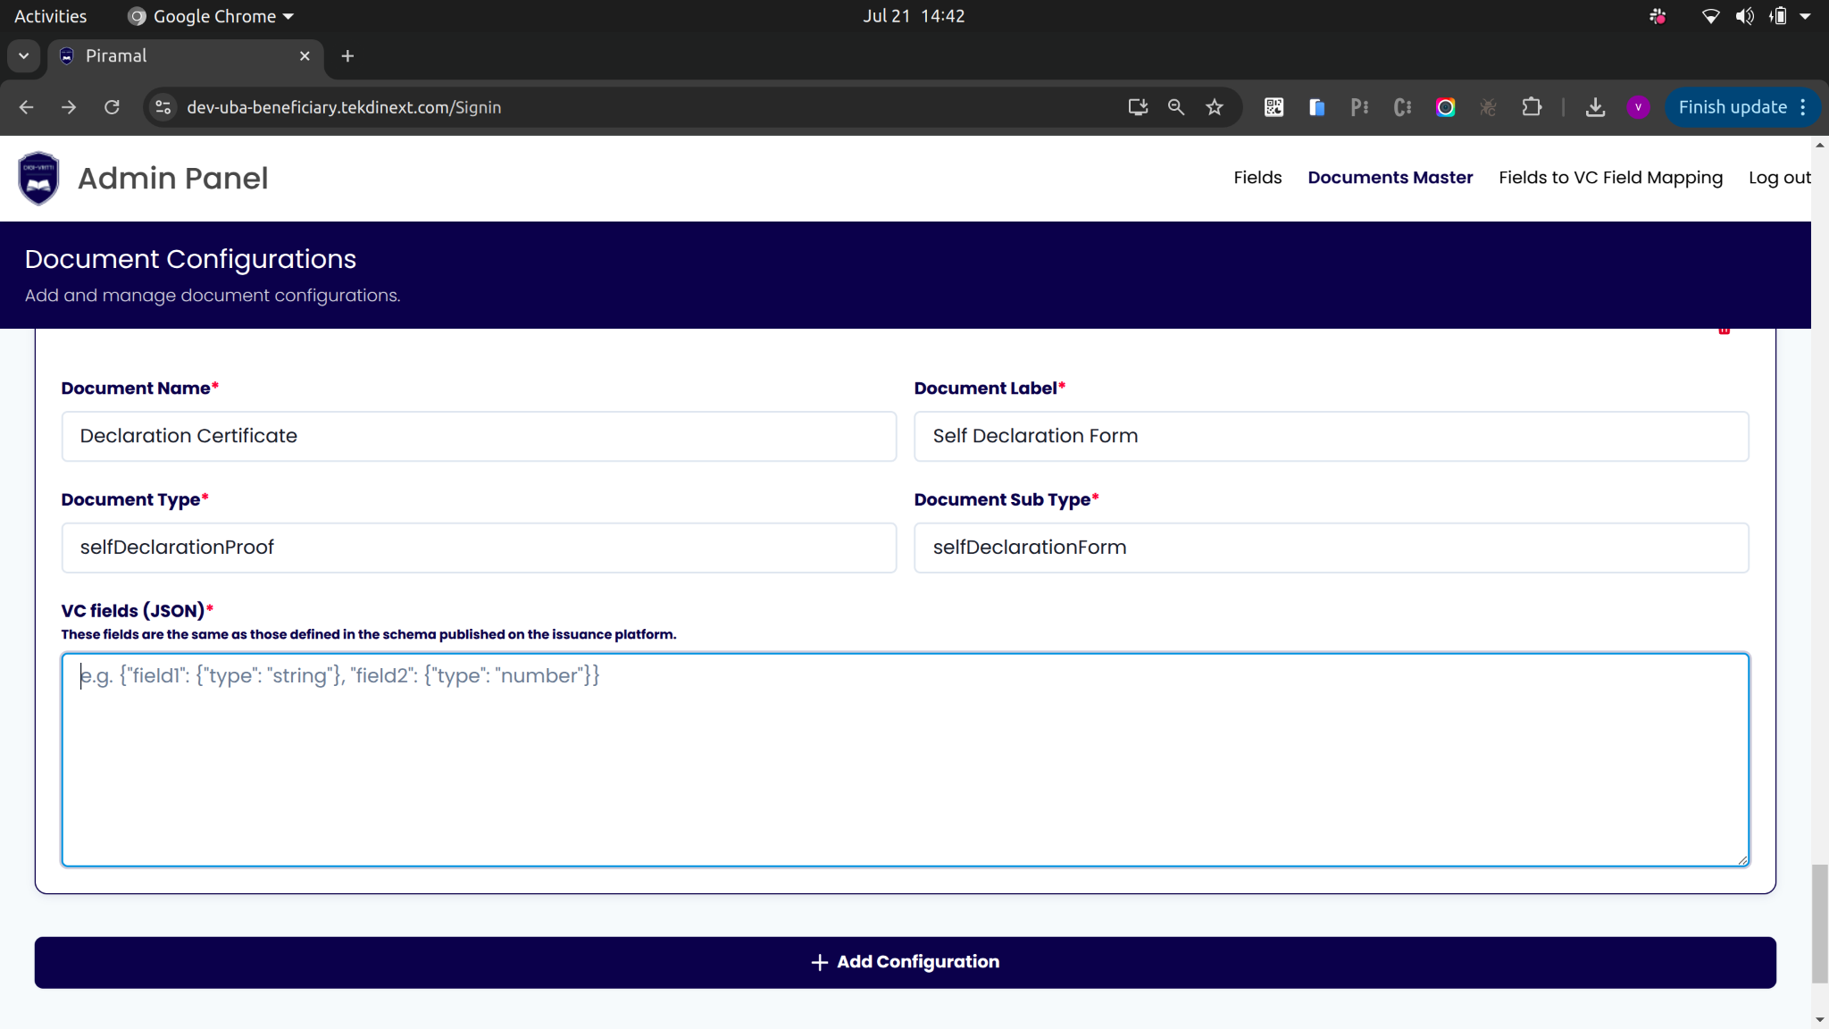Click the Add Configuration button
Viewport: 1829px width, 1029px height.
(x=905, y=962)
